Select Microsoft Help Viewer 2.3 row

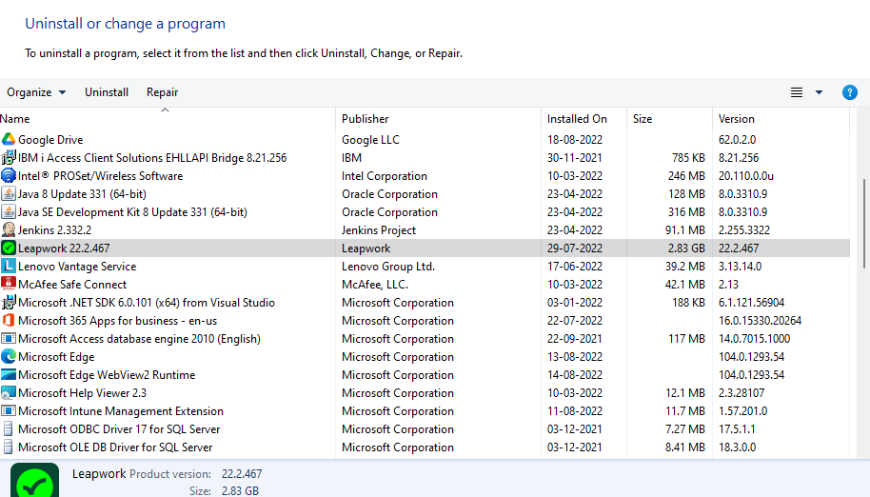(x=82, y=393)
